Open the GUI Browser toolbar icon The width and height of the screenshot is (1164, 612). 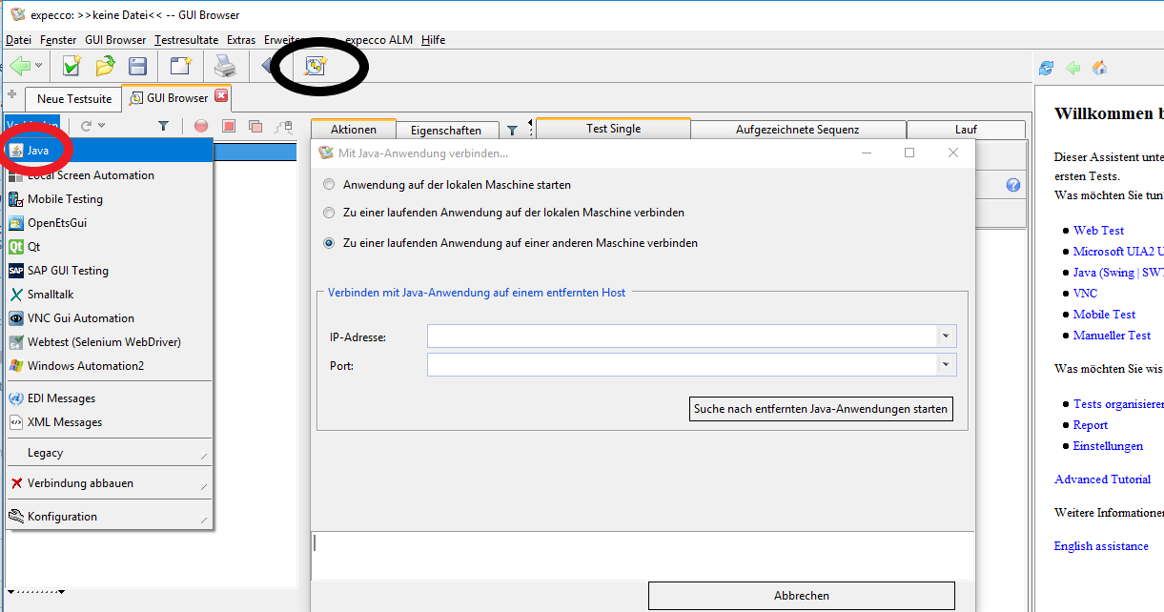315,66
